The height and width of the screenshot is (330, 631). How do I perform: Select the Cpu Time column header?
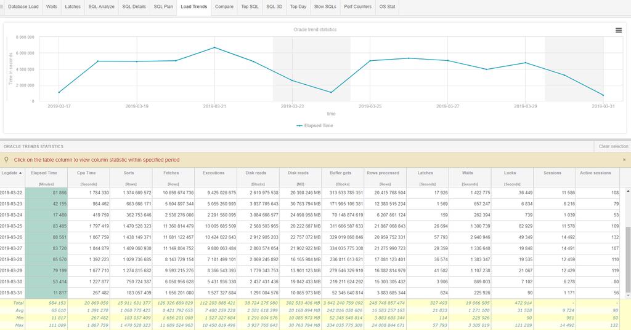tap(89, 178)
